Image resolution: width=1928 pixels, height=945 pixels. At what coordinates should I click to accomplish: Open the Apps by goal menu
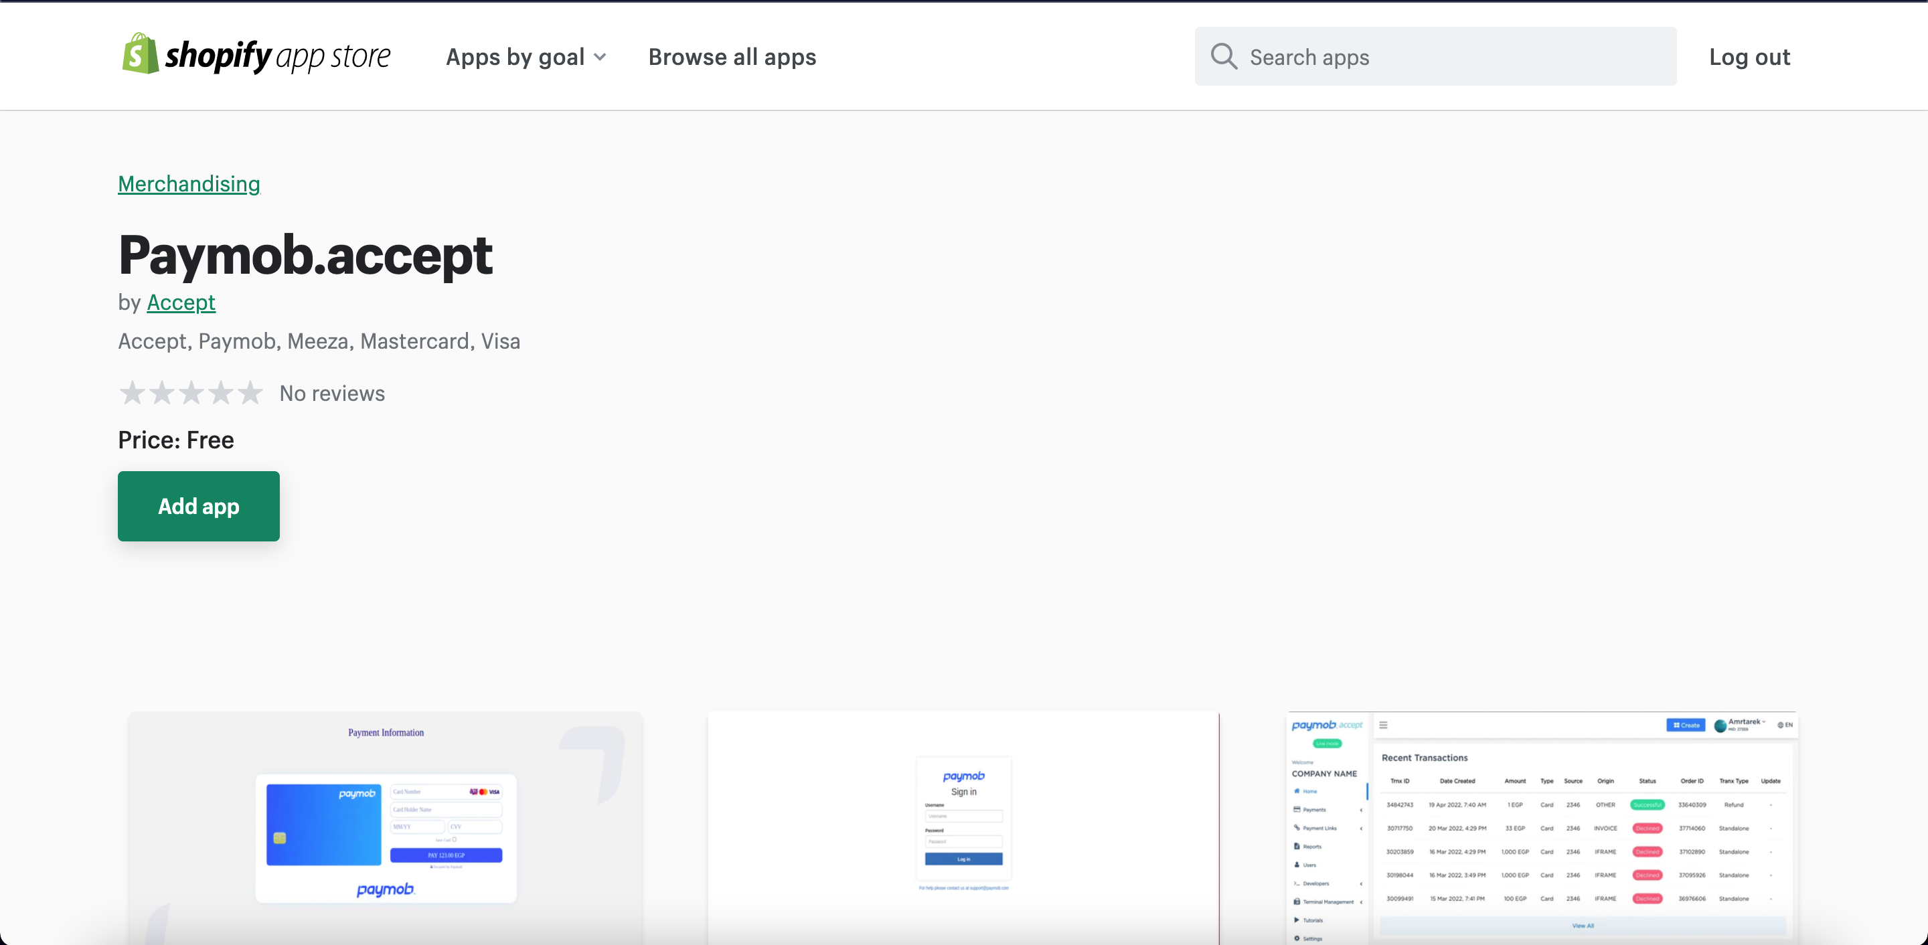tap(515, 58)
